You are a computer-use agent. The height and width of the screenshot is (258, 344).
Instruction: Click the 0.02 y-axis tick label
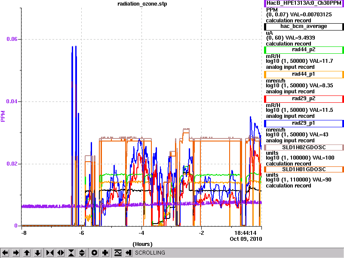click(12, 164)
